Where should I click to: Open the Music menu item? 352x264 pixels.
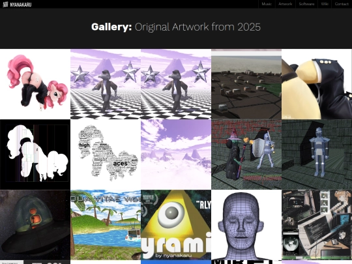pyautogui.click(x=267, y=4)
